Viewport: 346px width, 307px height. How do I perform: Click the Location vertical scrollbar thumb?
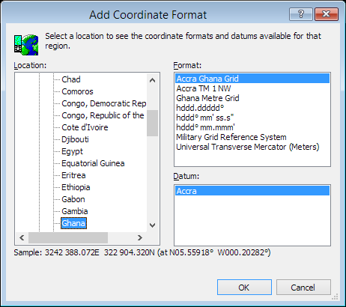152,123
